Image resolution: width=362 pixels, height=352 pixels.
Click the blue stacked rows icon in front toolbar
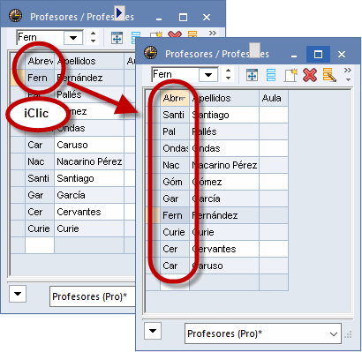coord(271,75)
